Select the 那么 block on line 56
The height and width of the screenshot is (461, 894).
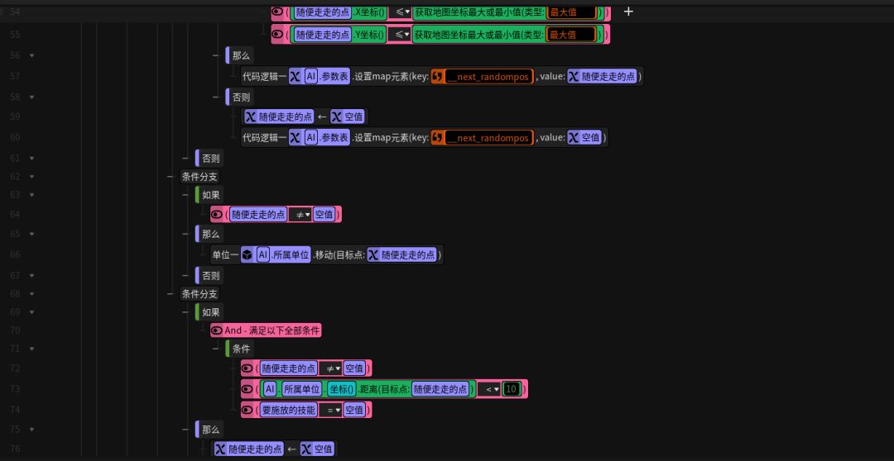(239, 56)
